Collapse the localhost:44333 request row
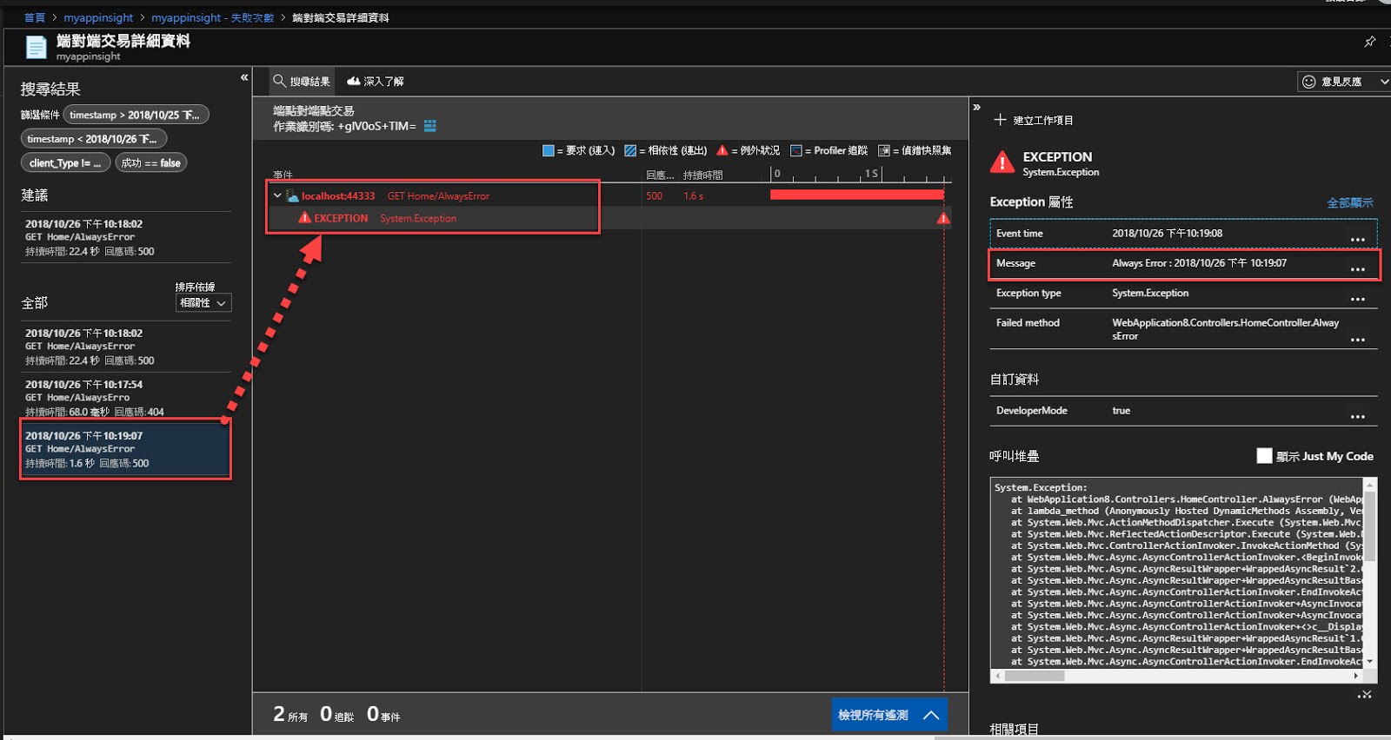 (277, 195)
